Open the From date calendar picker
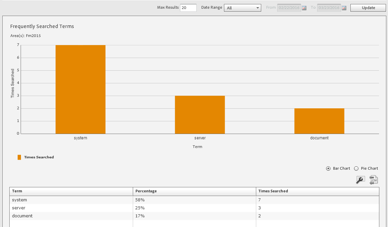The image size is (388, 227). 304,7
